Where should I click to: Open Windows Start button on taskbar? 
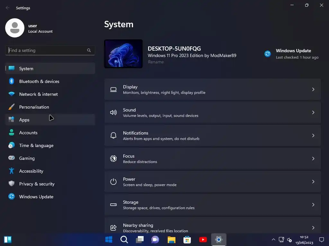tap(109, 240)
